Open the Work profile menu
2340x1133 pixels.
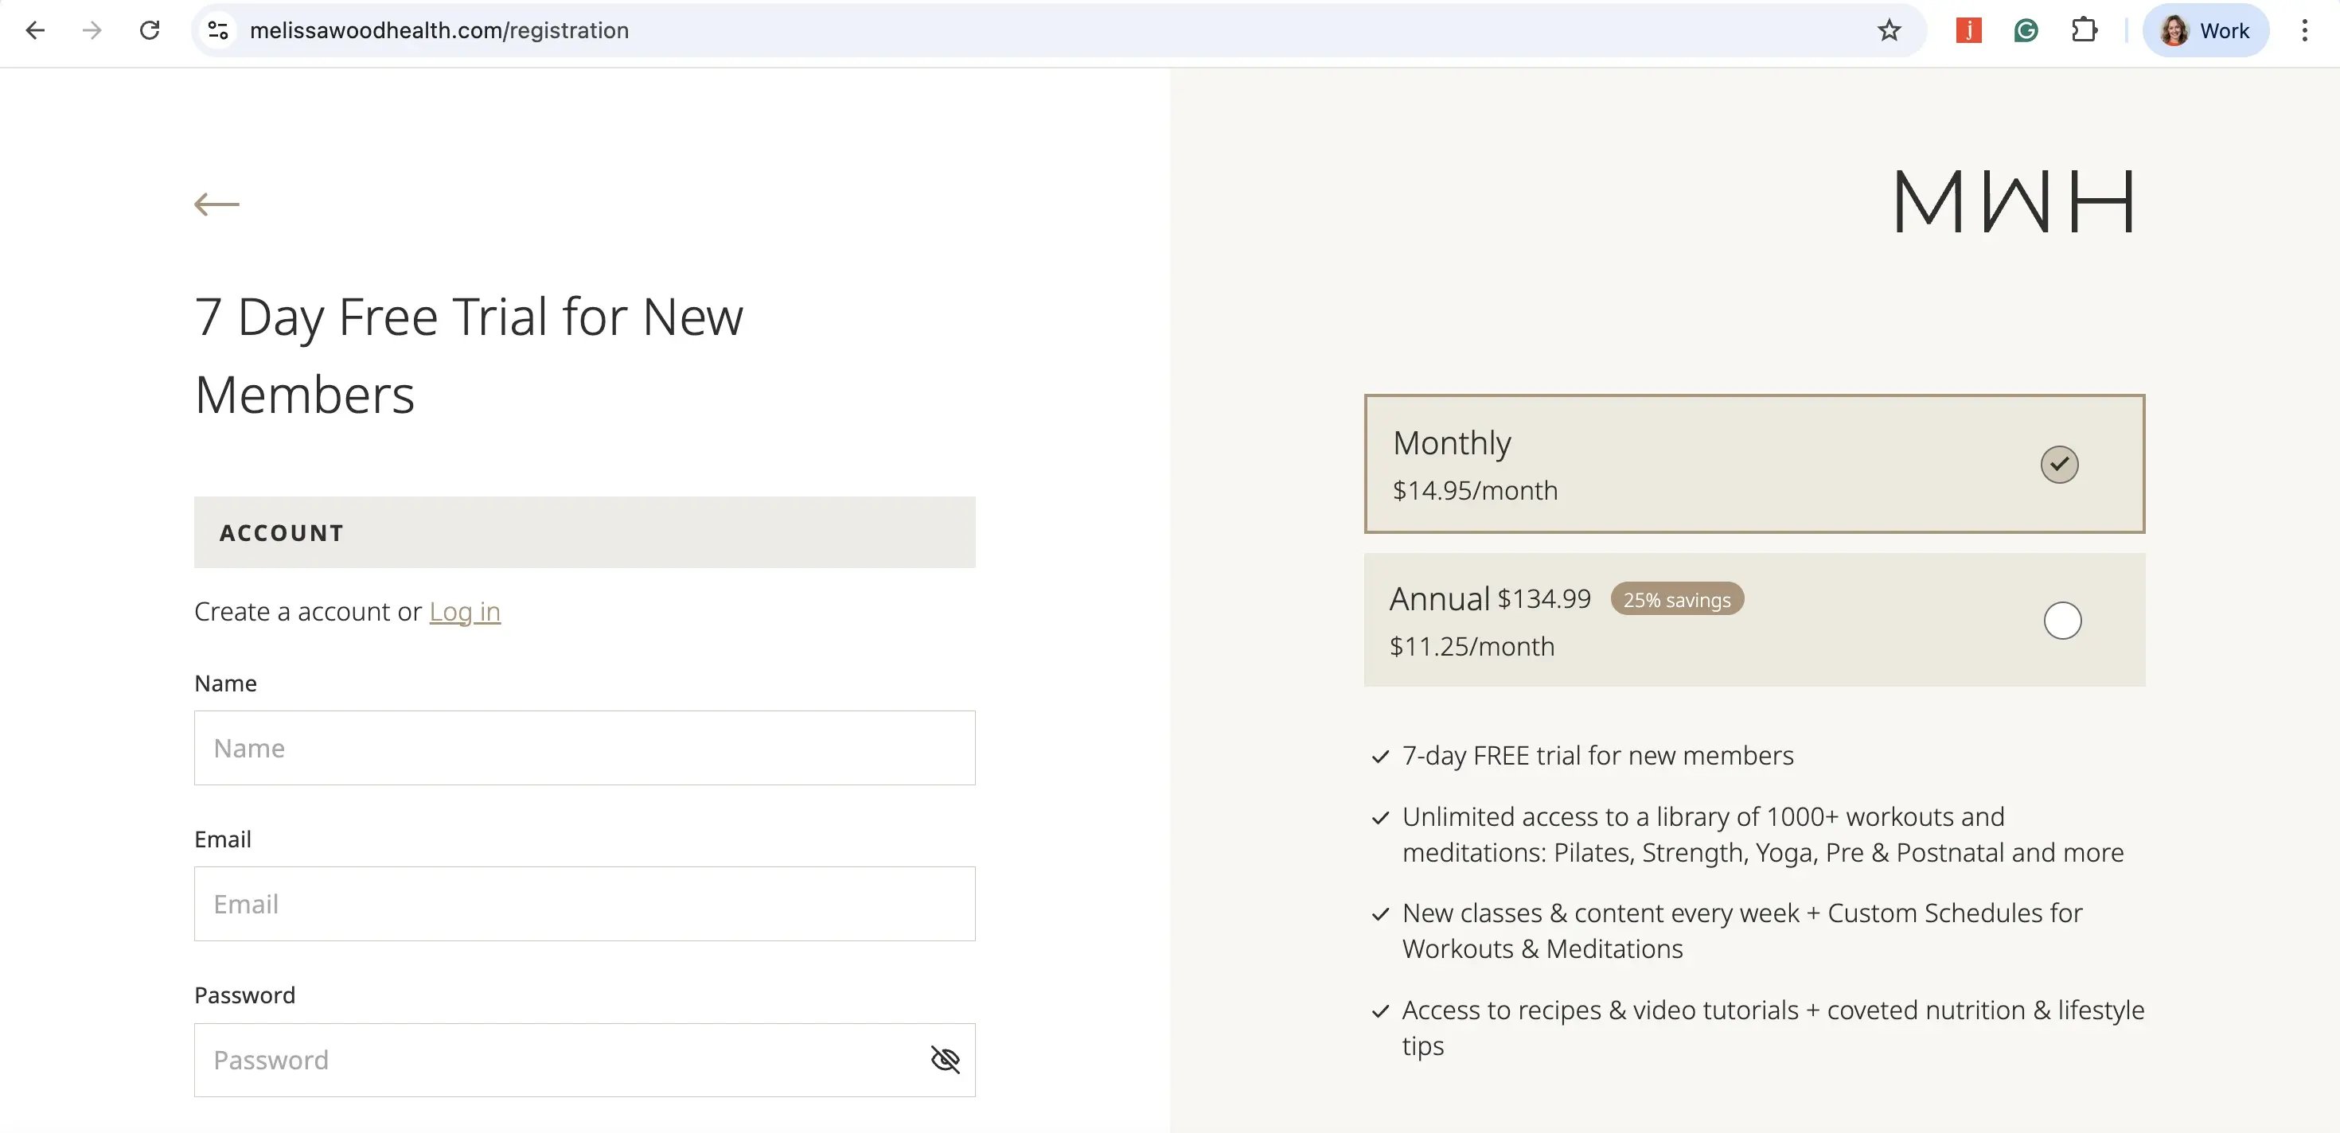[2205, 30]
